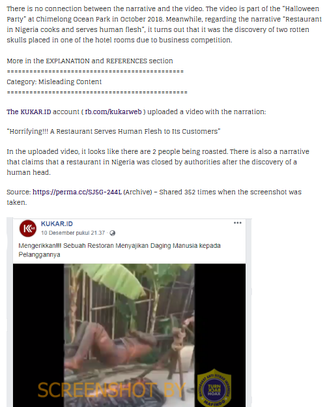Open the fb.com/kukarweb link
The image size is (327, 407).
[113, 112]
